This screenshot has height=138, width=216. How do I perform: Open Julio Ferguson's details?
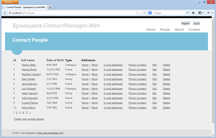pyautogui.click(x=30, y=98)
